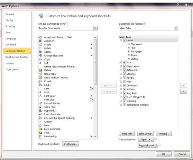Click the Draw Vertical Text Box icon

(41, 77)
